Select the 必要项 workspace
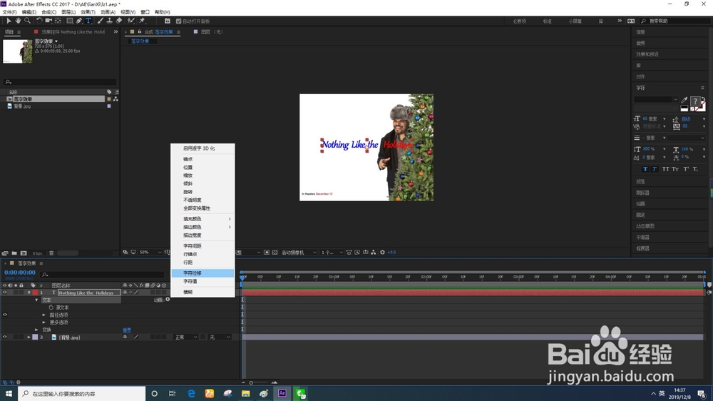The height and width of the screenshot is (401, 713). coord(519,21)
